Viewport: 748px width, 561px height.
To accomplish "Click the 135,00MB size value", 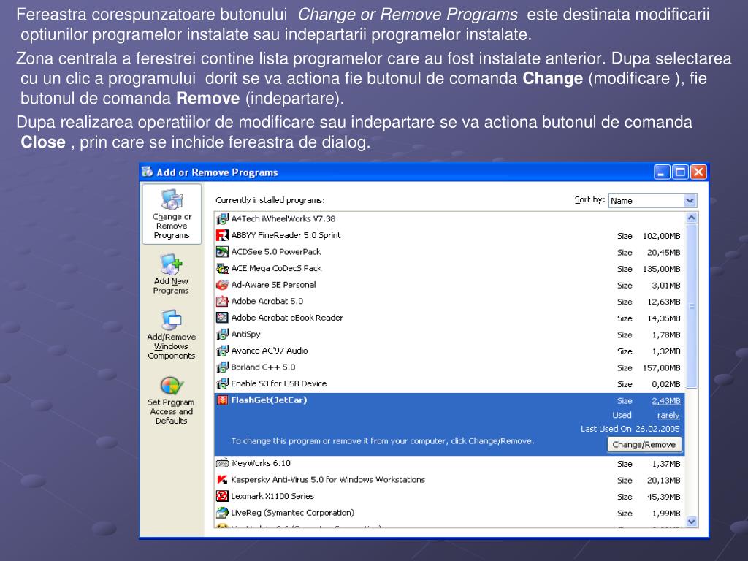I will (x=661, y=269).
